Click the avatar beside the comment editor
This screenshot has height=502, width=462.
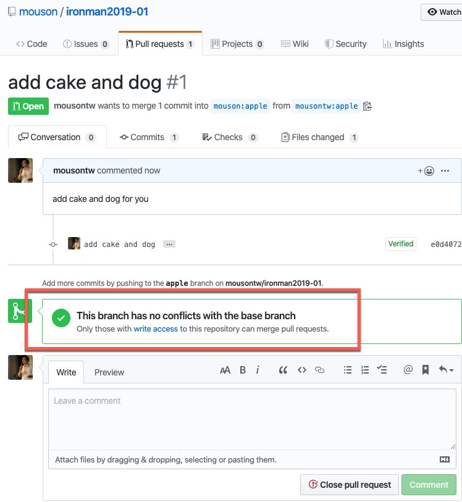pos(20,367)
